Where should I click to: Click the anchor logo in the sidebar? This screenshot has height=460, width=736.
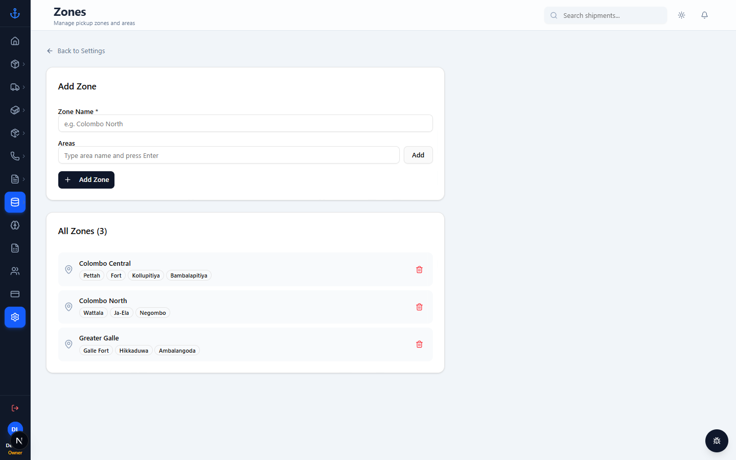tap(15, 13)
